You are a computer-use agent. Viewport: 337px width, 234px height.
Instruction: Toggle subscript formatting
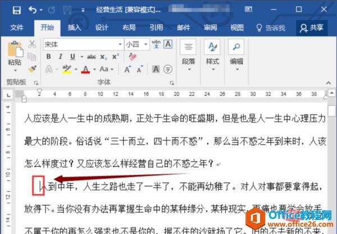(x=103, y=57)
